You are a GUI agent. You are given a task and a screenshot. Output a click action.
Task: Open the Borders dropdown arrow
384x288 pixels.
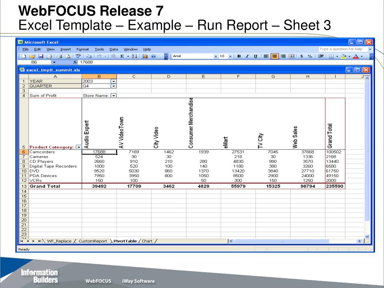pos(337,56)
